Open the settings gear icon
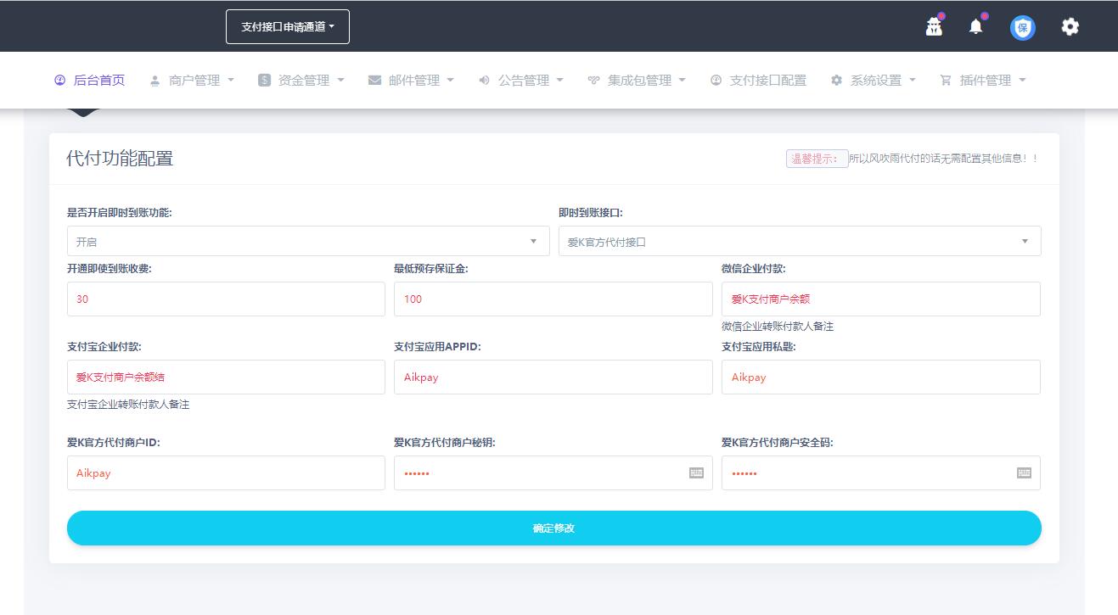Screen dimensions: 1118x615 pyautogui.click(x=1070, y=27)
